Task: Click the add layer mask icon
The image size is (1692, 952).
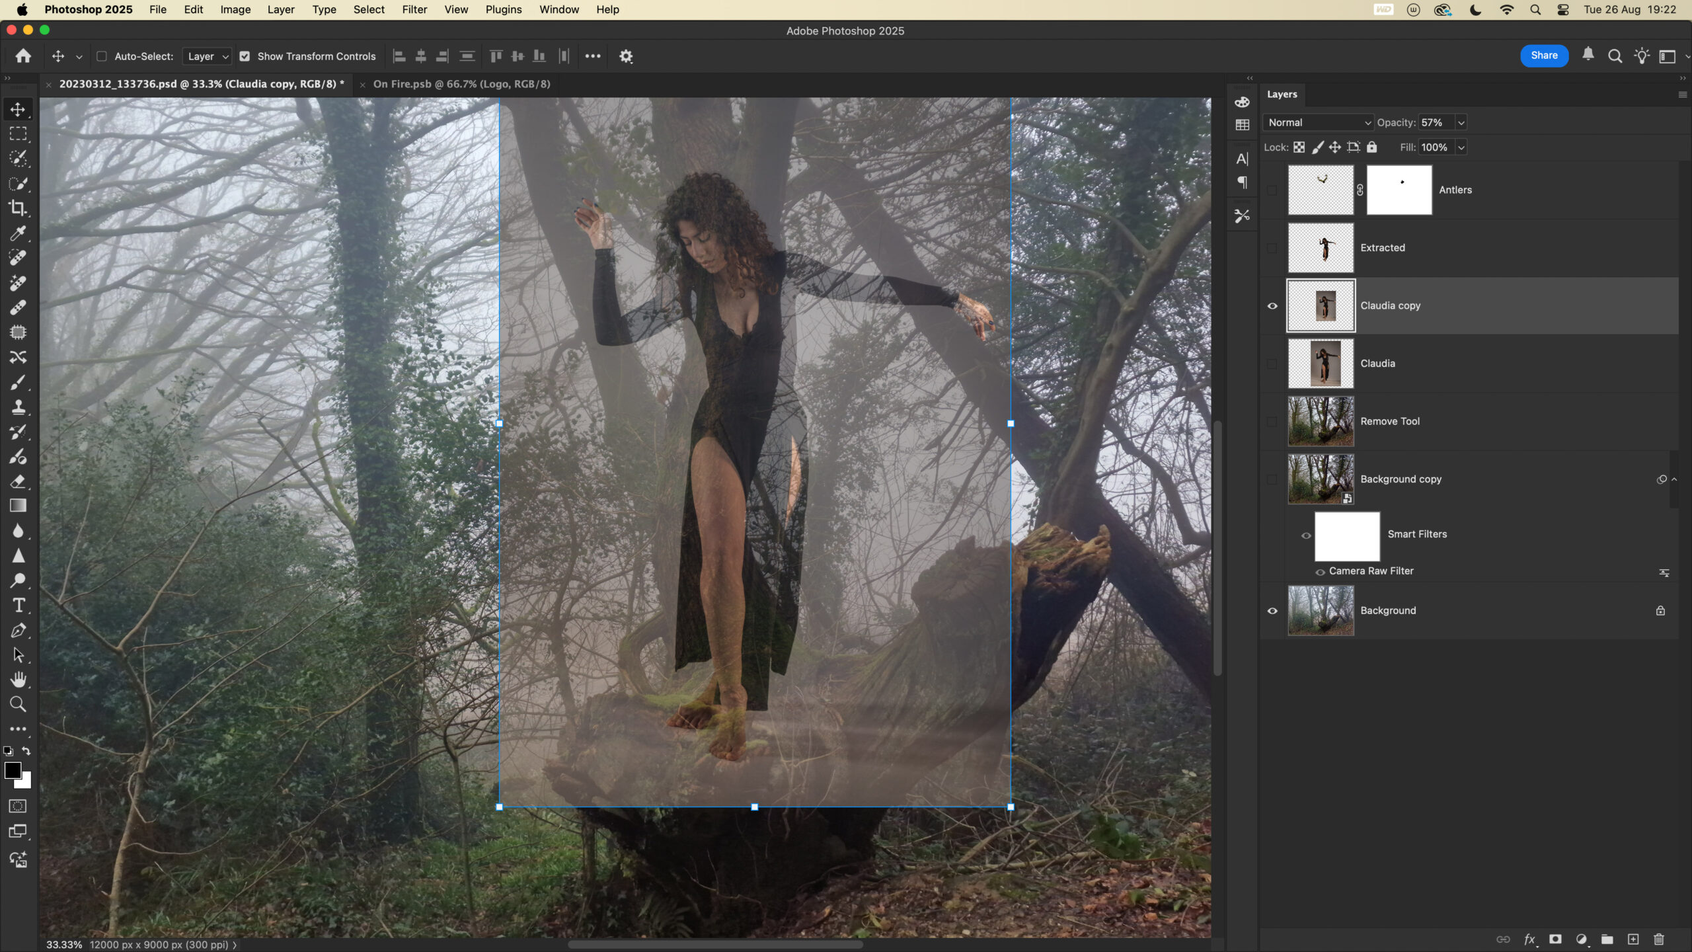Action: [1555, 939]
